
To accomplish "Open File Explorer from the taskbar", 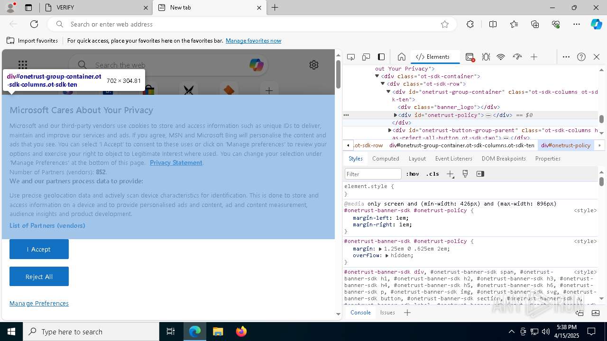I will (x=218, y=332).
